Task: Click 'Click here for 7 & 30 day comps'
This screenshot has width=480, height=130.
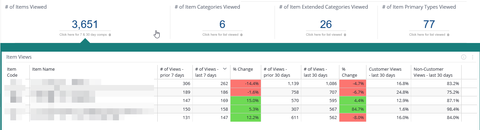Action: tap(83, 34)
